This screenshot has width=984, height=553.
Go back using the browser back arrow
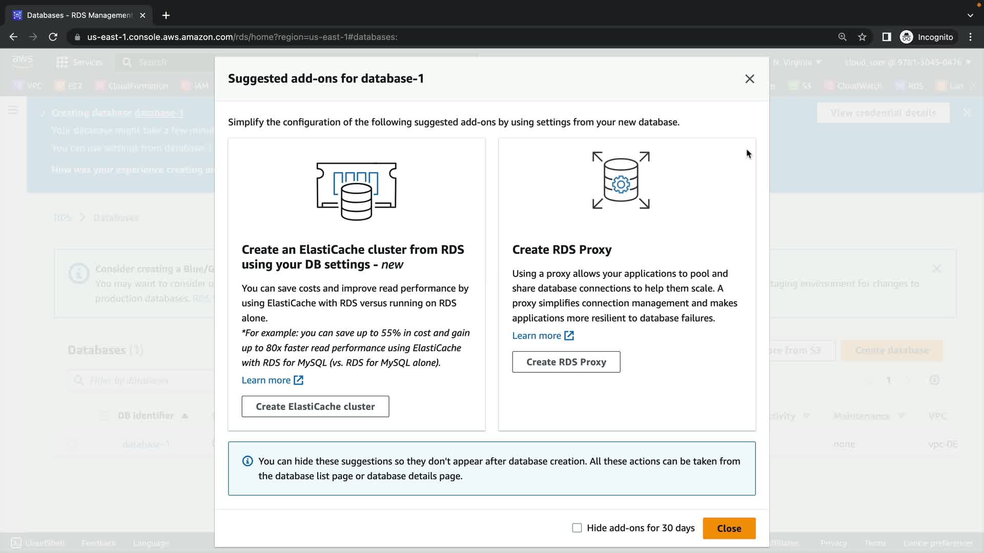pyautogui.click(x=14, y=37)
